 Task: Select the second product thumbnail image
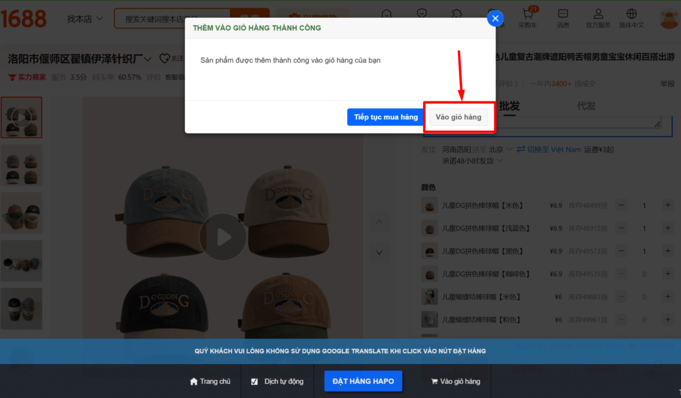click(21, 165)
